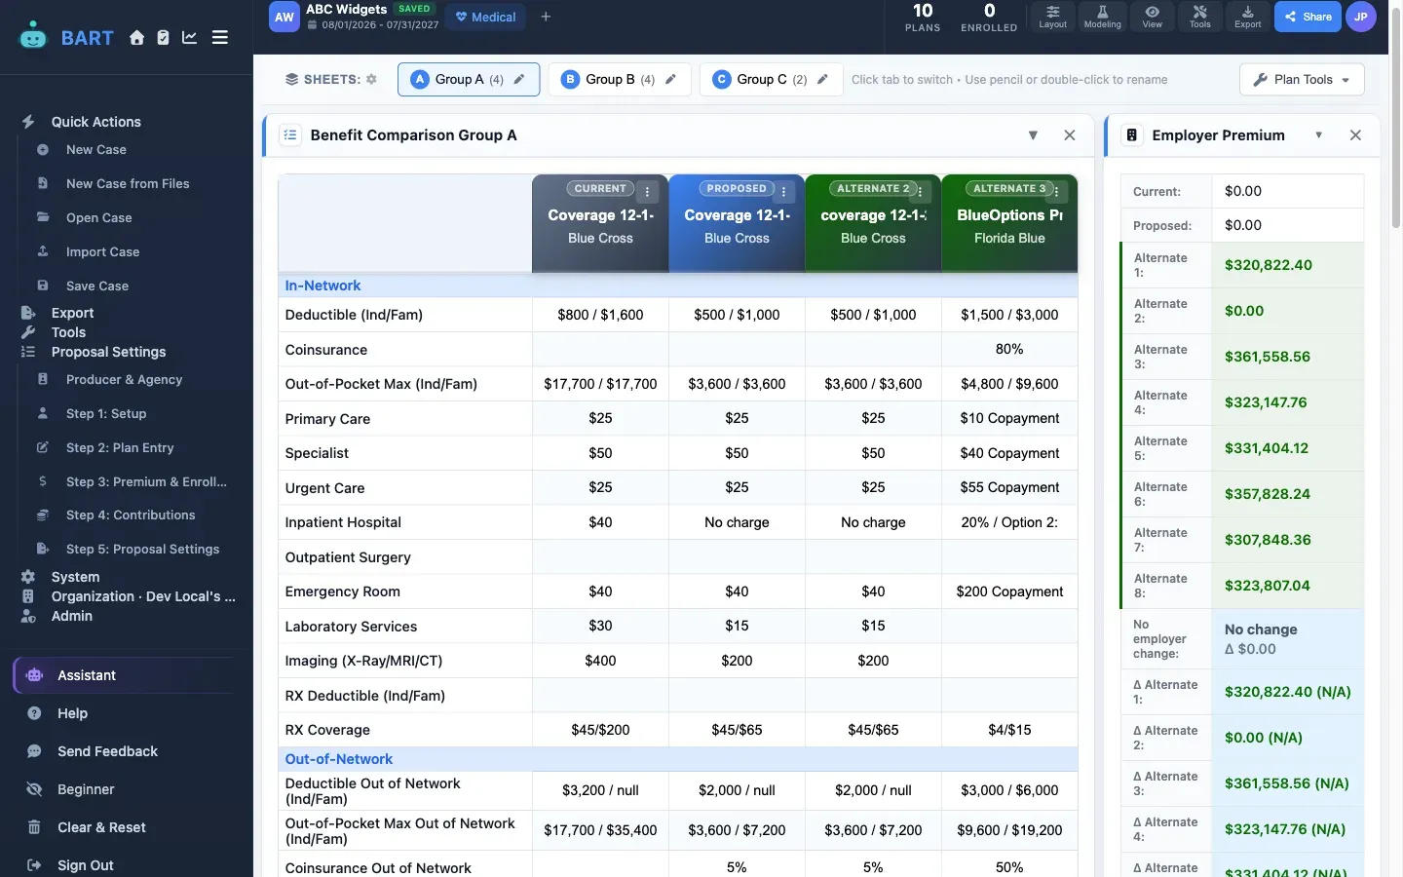The height and width of the screenshot is (877, 1403).
Task: Select New Case from Files
Action: [127, 184]
